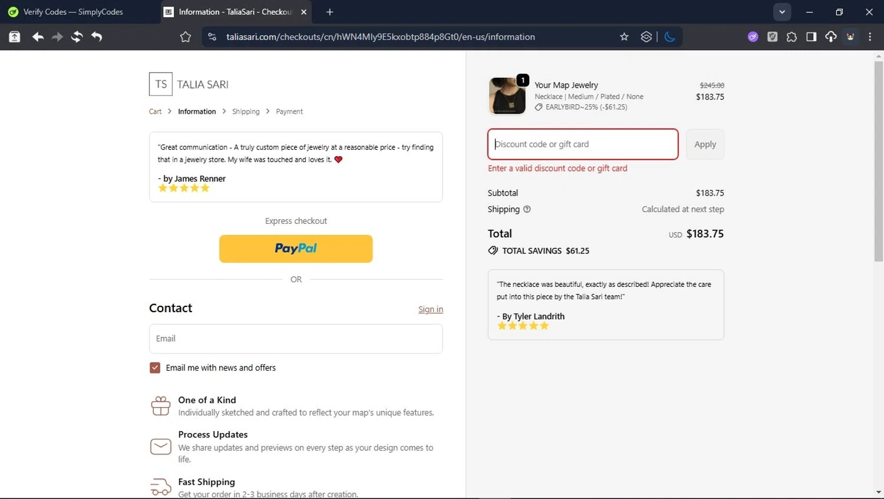Click James Renner's five-star rating
The width and height of the screenshot is (884, 499).
184,188
